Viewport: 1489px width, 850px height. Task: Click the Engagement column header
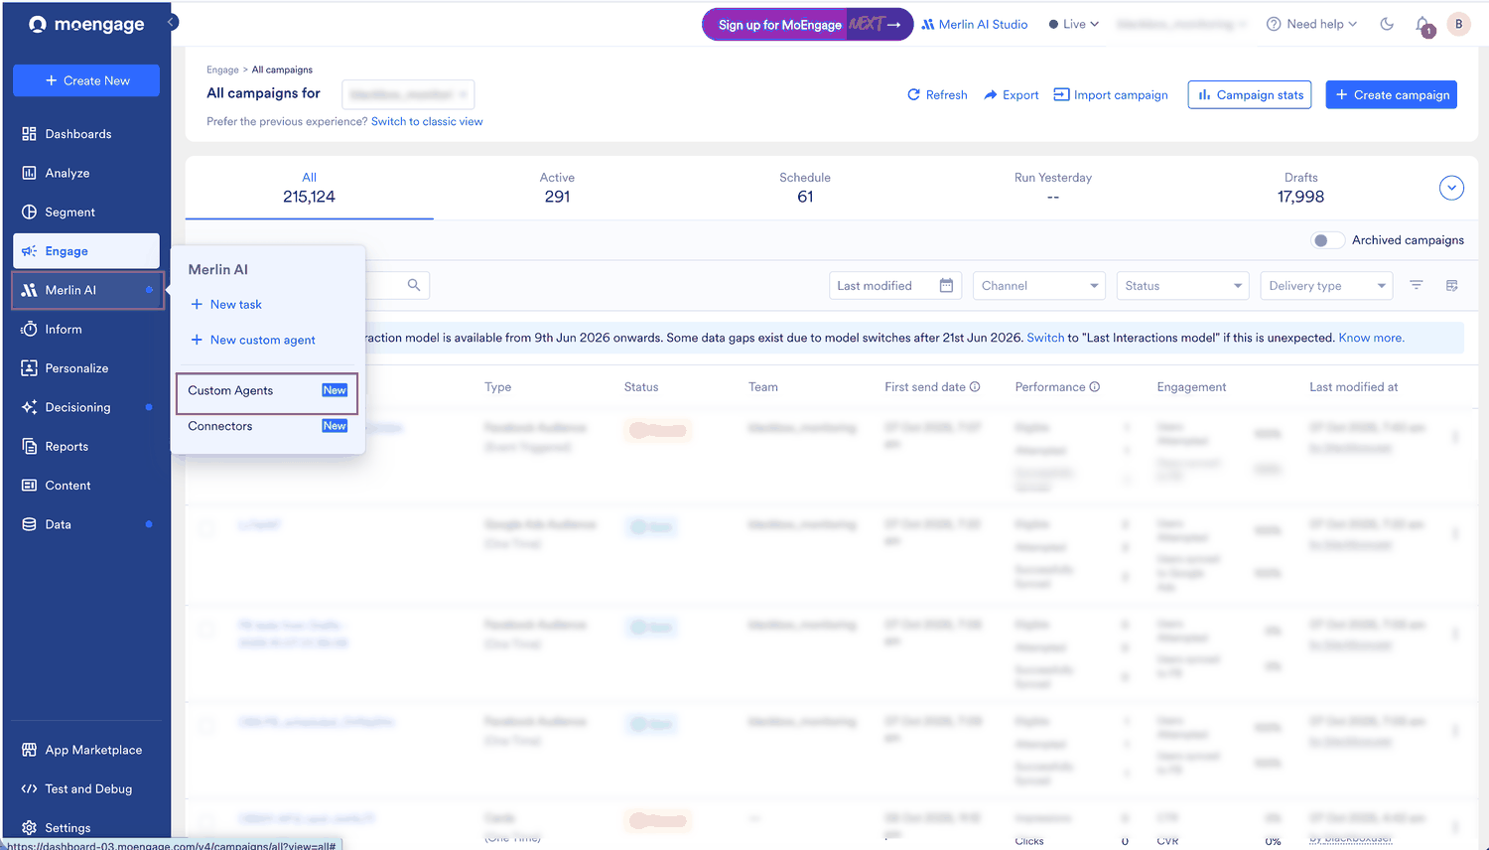[x=1191, y=387]
